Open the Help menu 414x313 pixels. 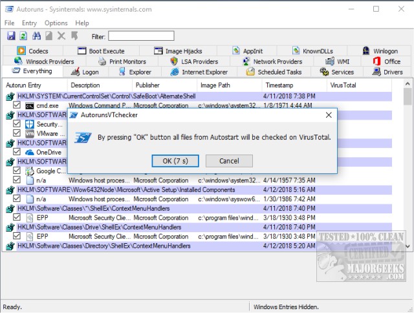pos(82,23)
